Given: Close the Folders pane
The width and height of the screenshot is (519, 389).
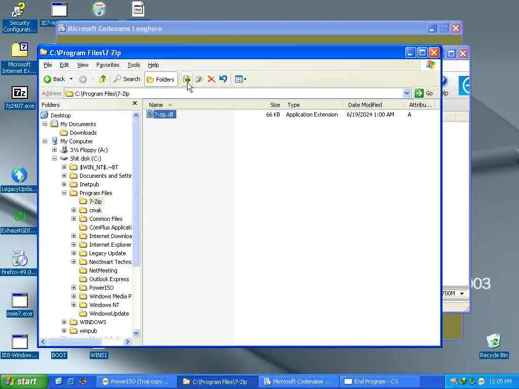Looking at the screenshot, I should pyautogui.click(x=135, y=103).
